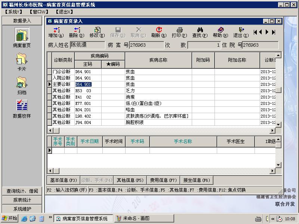The height and width of the screenshot is (224, 299).
Task: Click the 消瘦 disease name cell
Action: coord(158,97)
